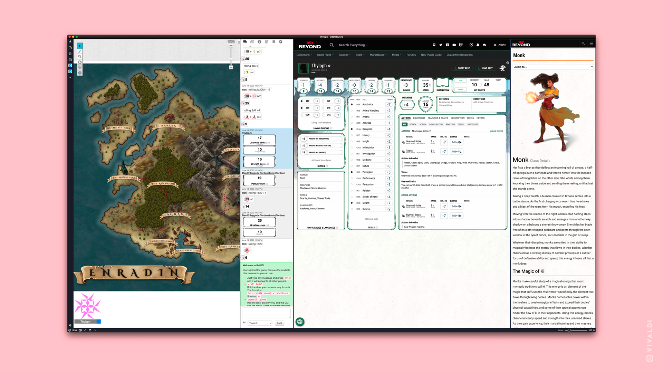
Task: Switch to the Equipment tab
Action: (x=419, y=118)
